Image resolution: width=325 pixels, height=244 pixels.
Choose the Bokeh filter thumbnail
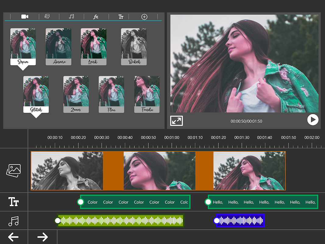click(134, 46)
